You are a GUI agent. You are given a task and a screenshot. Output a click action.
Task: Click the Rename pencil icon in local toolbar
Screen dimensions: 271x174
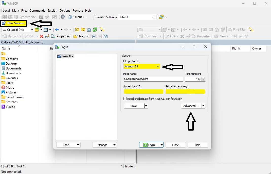coord(47,36)
